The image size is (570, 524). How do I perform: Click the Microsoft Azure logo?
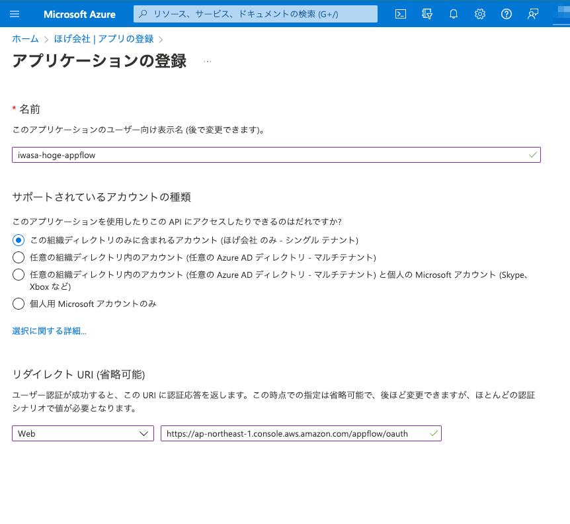79,14
